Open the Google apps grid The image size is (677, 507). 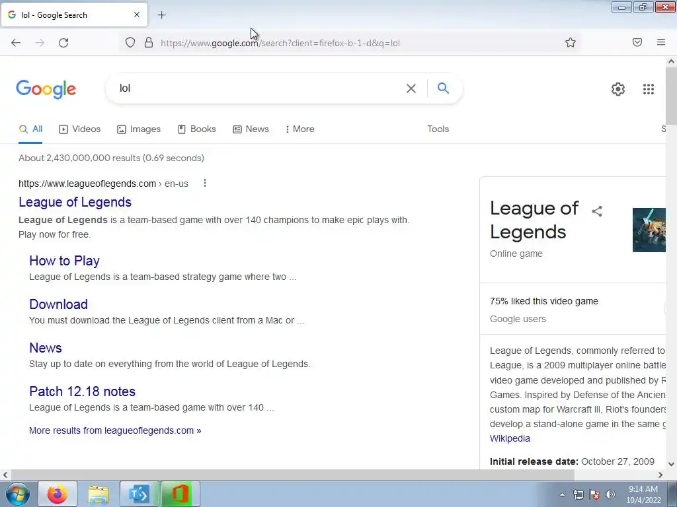click(x=649, y=89)
